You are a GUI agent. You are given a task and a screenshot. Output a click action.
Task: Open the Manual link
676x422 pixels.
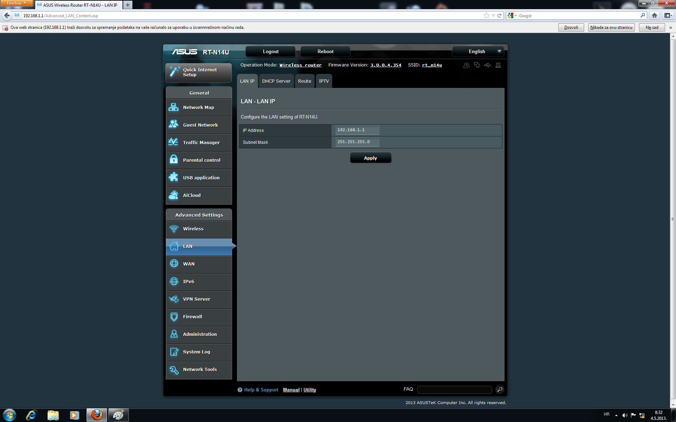[x=291, y=390]
